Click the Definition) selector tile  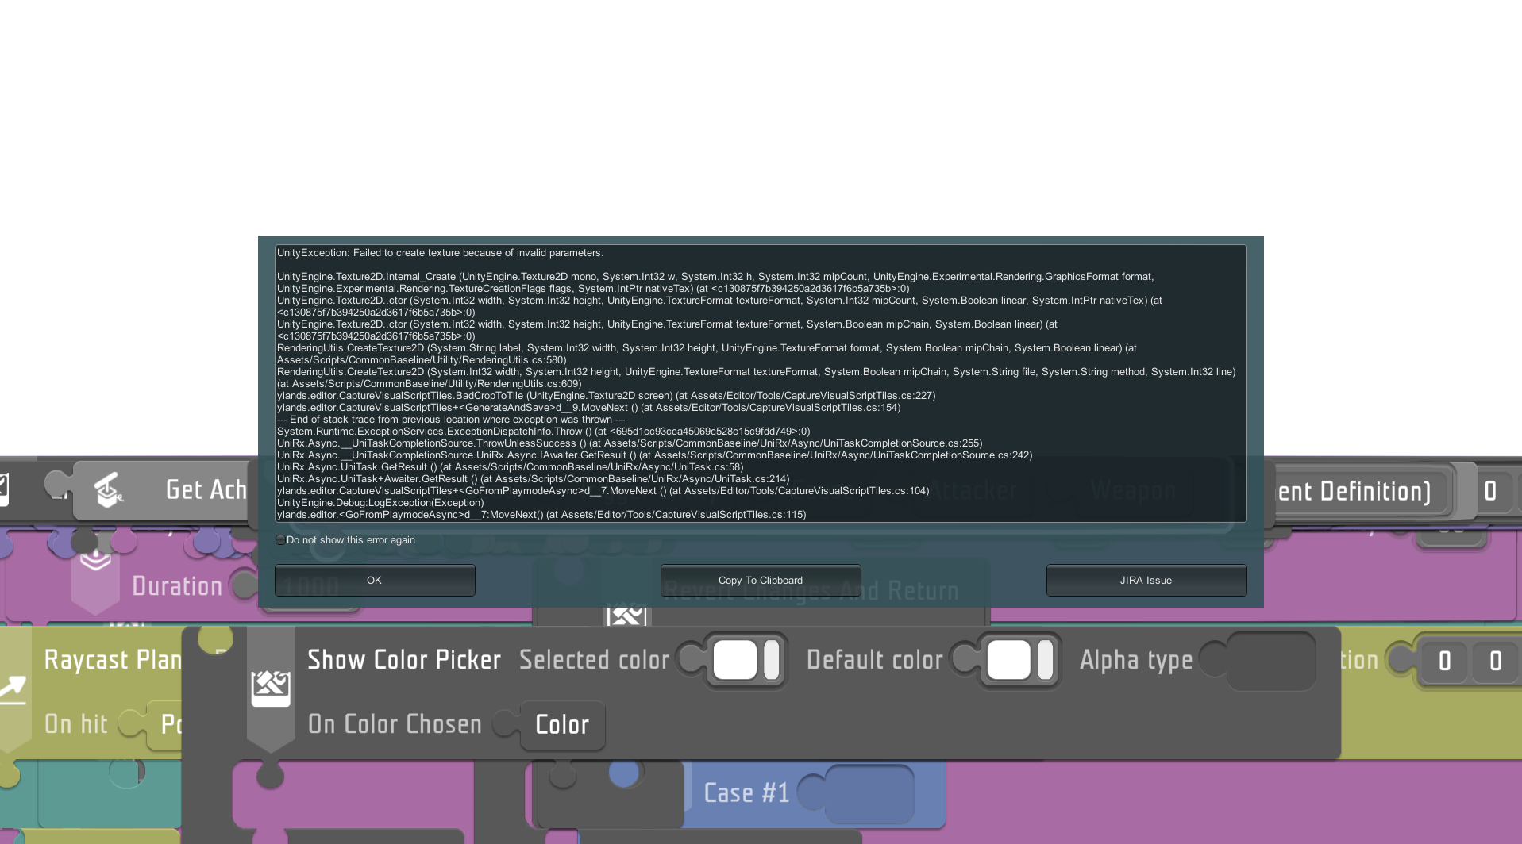(x=1354, y=492)
